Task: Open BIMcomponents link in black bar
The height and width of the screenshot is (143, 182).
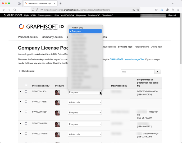Action: tap(45, 15)
